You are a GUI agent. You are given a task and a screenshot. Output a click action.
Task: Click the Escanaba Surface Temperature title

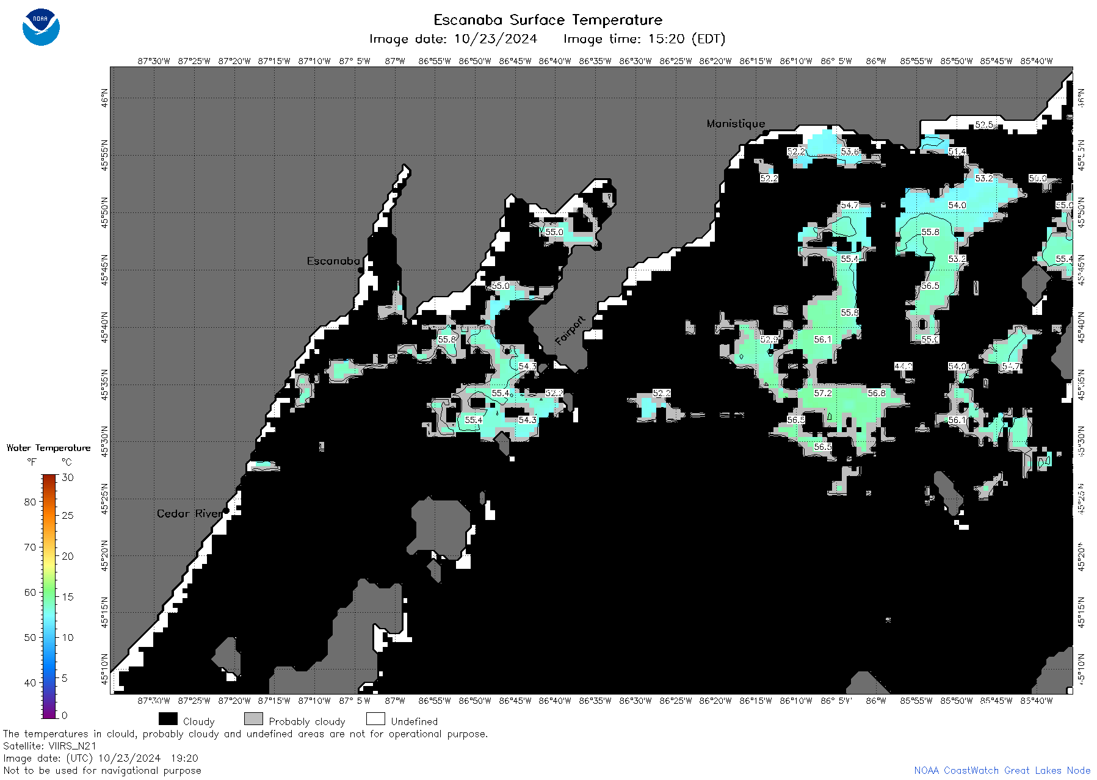[548, 20]
